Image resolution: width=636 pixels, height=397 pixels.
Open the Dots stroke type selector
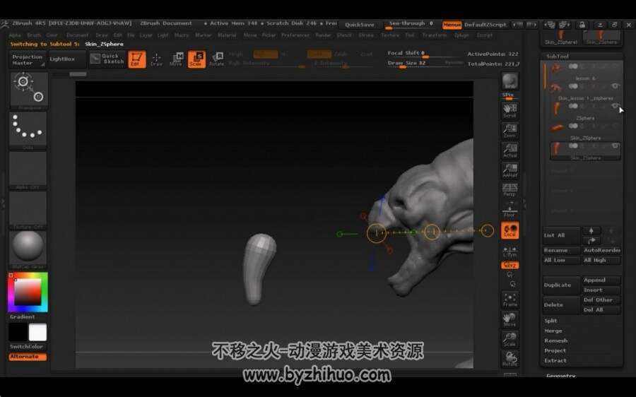[28, 130]
